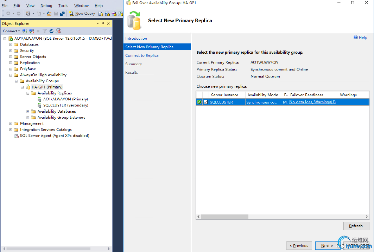This screenshot has height=252, width=374.
Task: Uncheck the SQLCLUSTER replica checkbox
Action: pyautogui.click(x=205, y=102)
